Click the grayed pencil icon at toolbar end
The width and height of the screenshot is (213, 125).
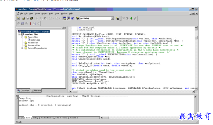(135, 18)
